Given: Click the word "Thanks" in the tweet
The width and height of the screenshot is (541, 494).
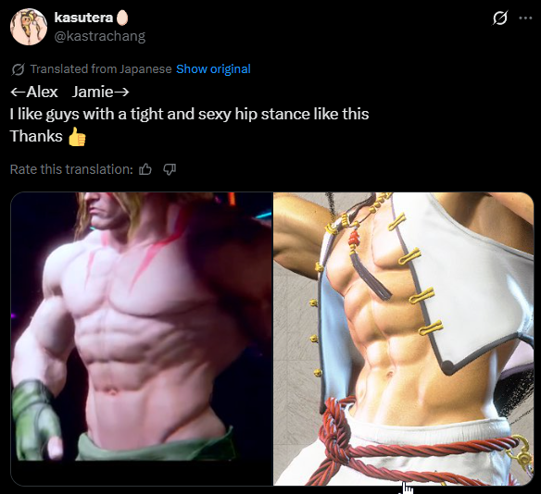Looking at the screenshot, I should pos(36,136).
